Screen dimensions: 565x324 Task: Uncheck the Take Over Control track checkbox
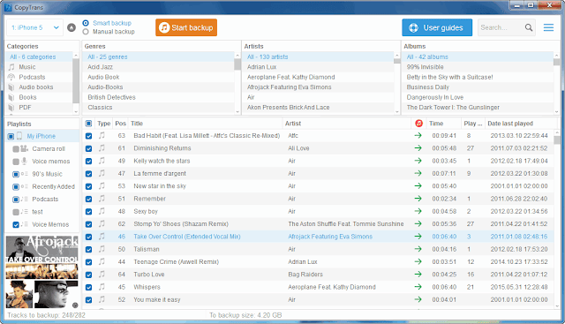coord(88,237)
